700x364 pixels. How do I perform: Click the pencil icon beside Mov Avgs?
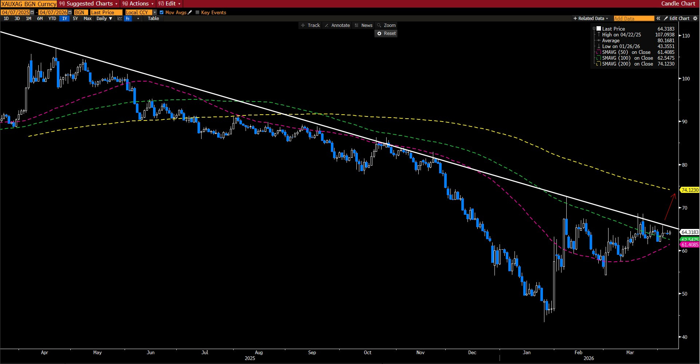(x=190, y=12)
